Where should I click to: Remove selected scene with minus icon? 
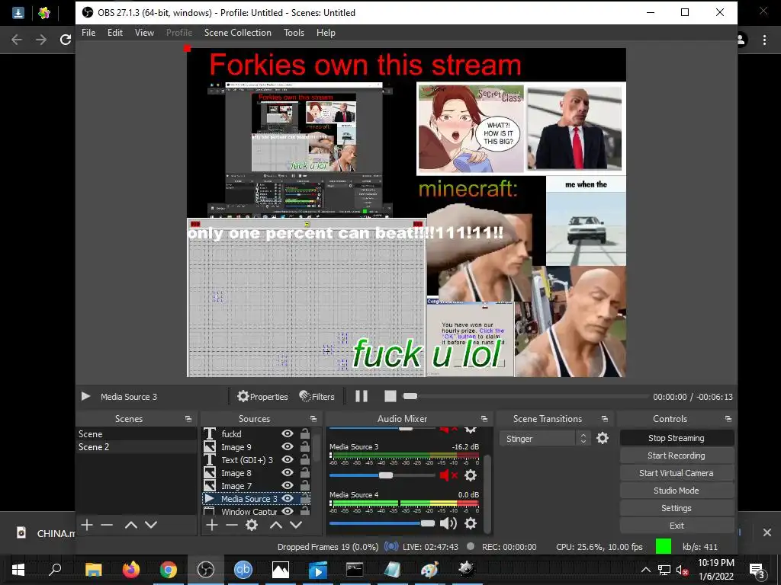(x=107, y=525)
